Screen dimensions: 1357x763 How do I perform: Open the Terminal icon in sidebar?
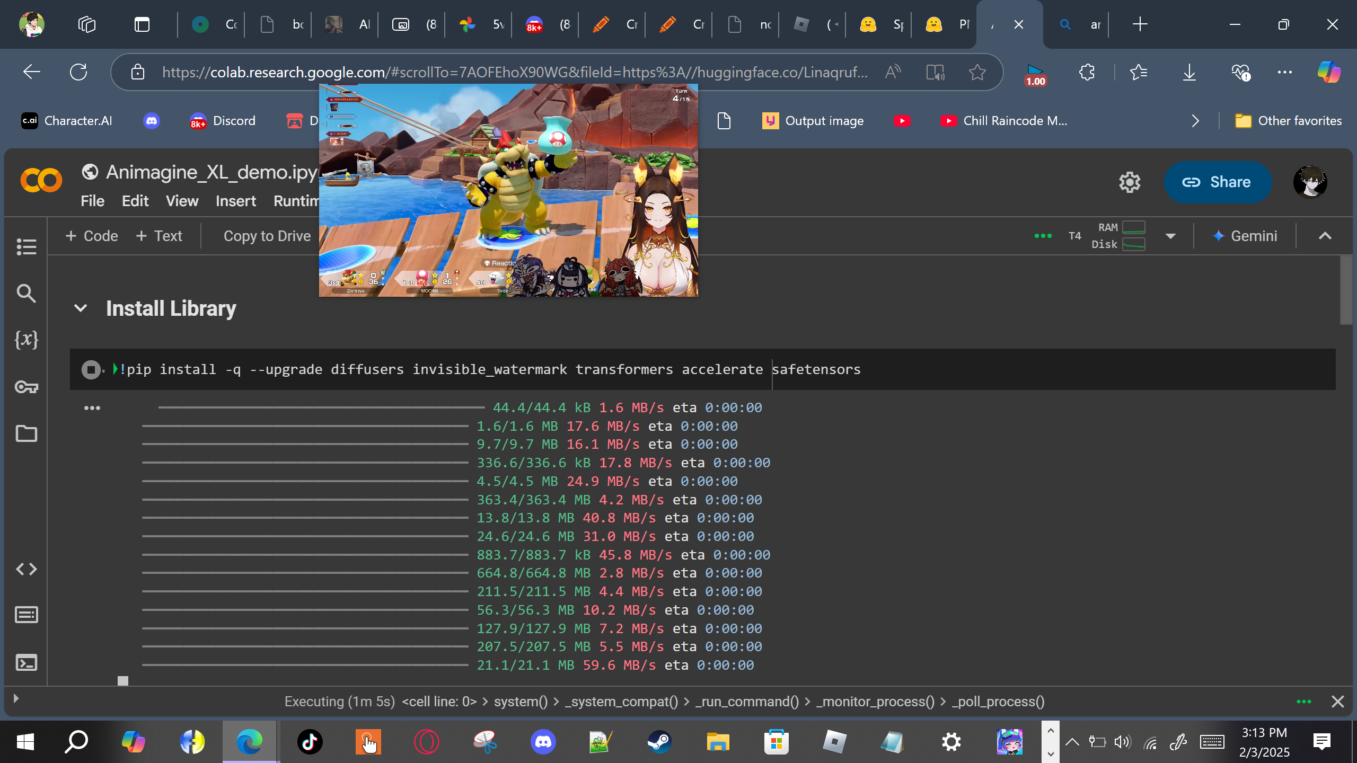pyautogui.click(x=26, y=662)
